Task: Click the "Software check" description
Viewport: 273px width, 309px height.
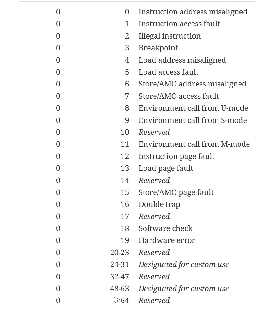Action: pyautogui.click(x=165, y=228)
